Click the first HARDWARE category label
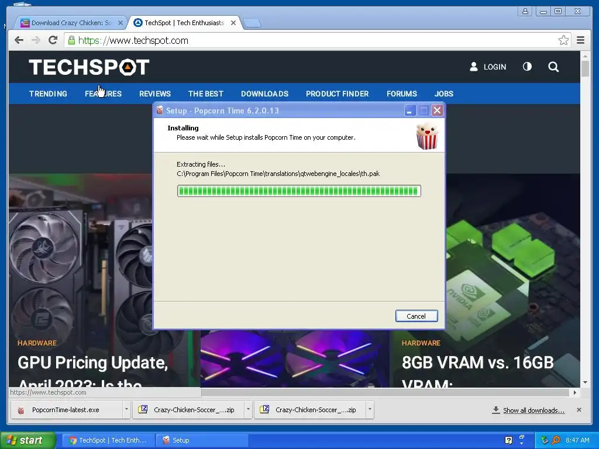Viewport: 599px width, 449px height. click(x=37, y=343)
